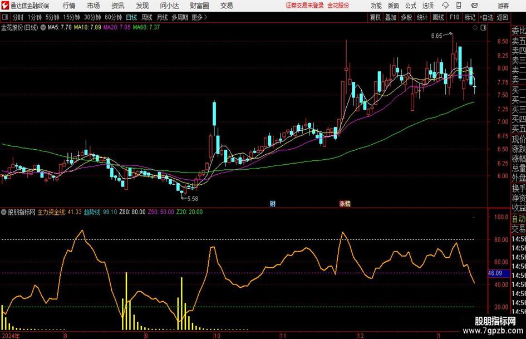Switch to 月线 monthly period tab
This screenshot has height=339, width=526.
pyautogui.click(x=163, y=17)
